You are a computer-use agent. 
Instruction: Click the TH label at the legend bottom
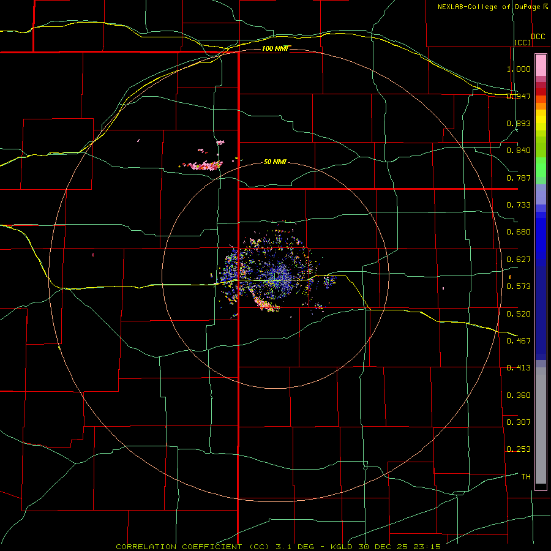click(x=526, y=477)
